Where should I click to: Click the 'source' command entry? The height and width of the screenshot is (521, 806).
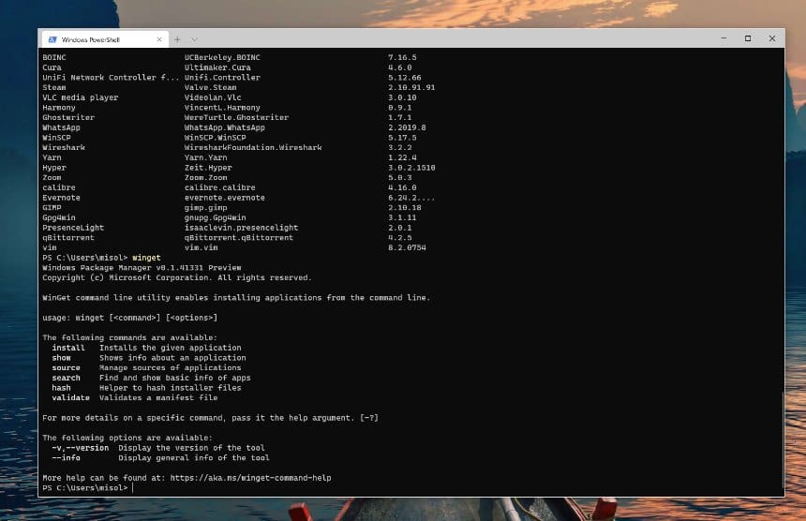click(66, 368)
